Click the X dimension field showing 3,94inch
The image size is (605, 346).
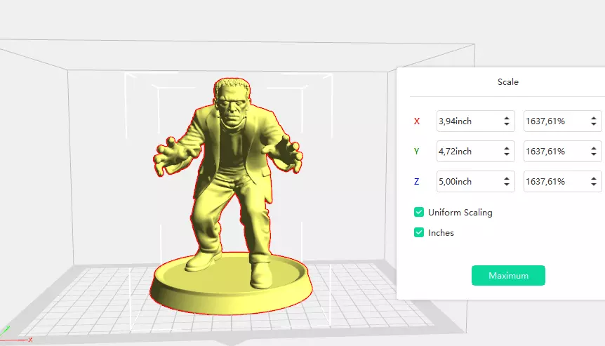pyautogui.click(x=475, y=121)
